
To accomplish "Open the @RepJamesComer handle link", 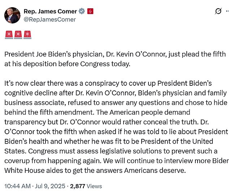I will (x=49, y=20).
